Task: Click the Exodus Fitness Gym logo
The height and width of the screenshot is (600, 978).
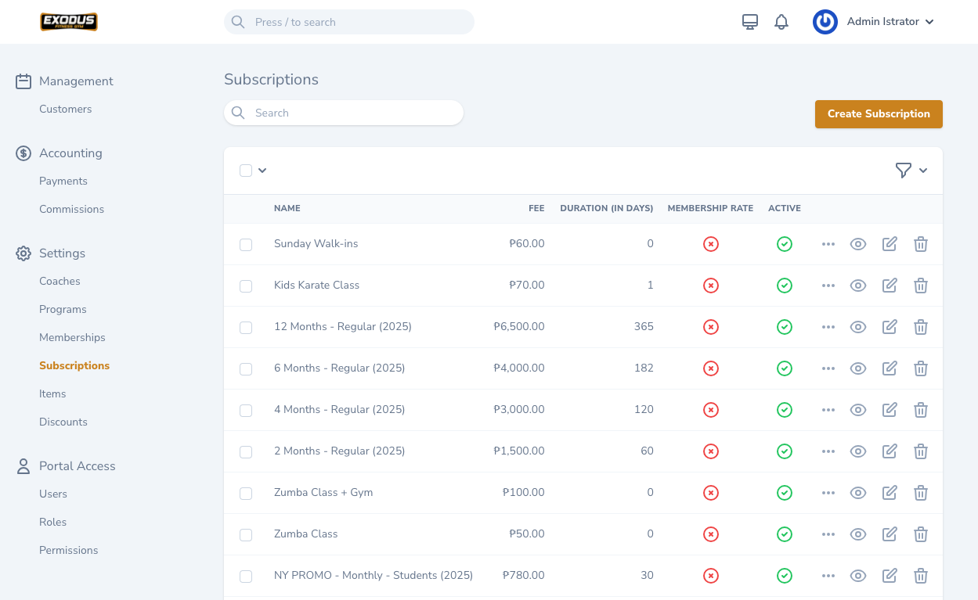Action: [x=69, y=22]
